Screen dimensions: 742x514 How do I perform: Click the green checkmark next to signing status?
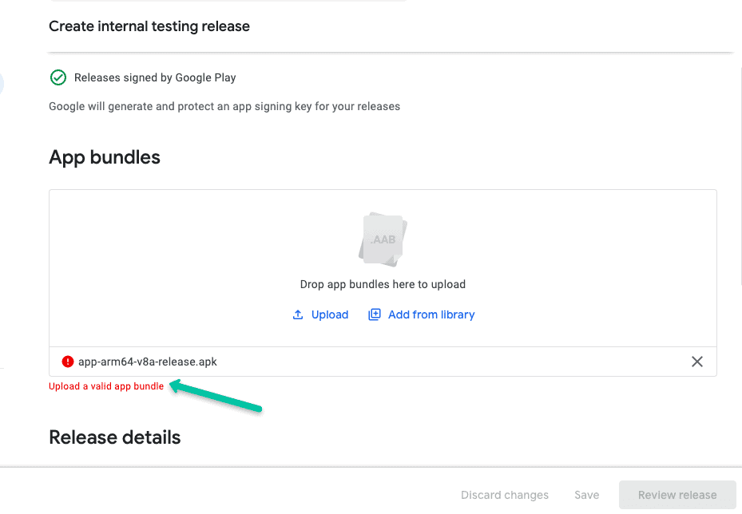click(58, 77)
